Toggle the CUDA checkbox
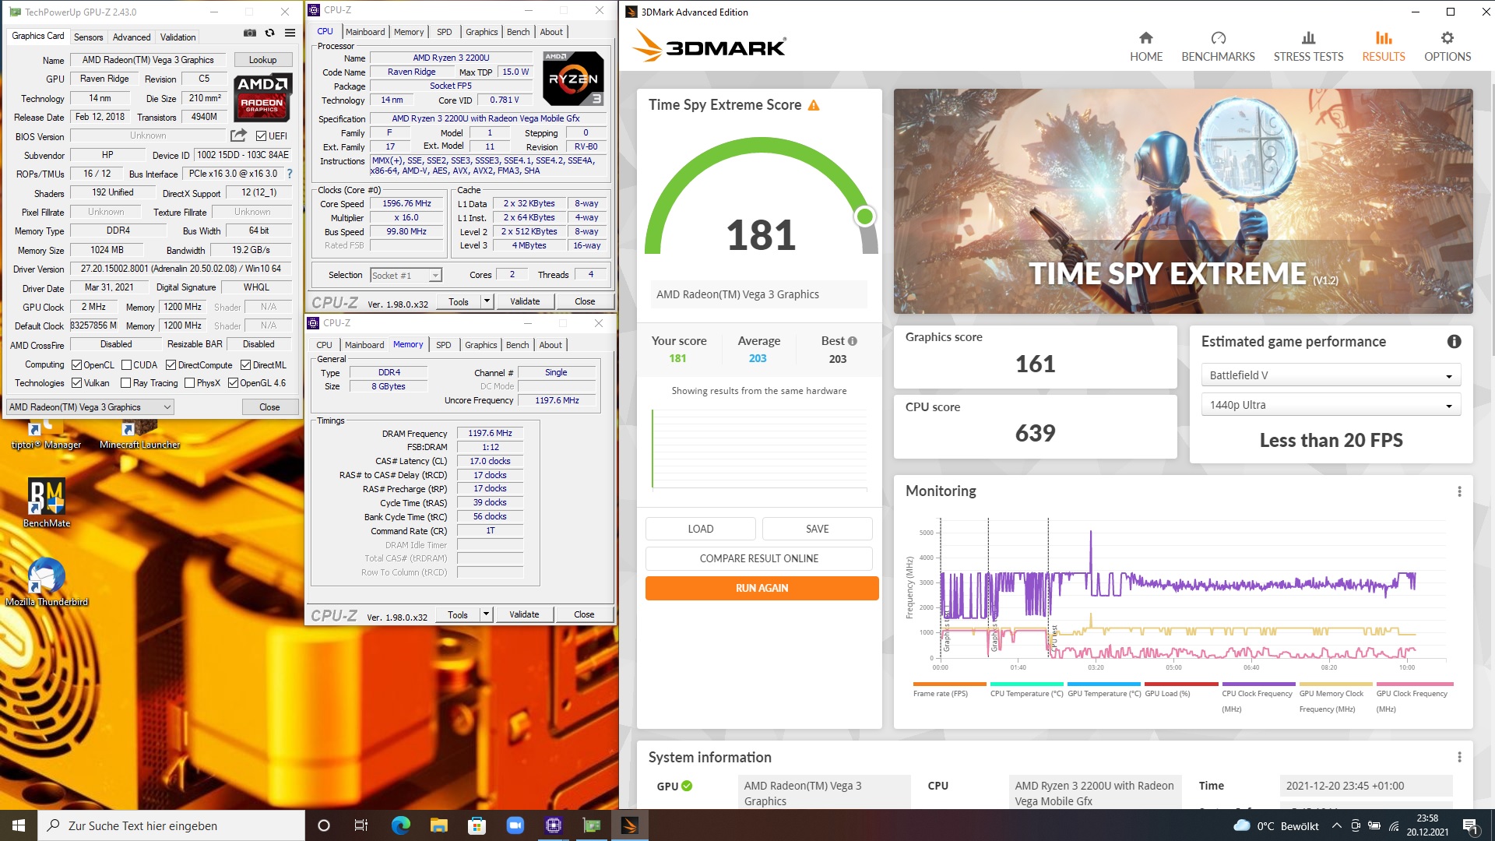1495x841 pixels. click(x=125, y=365)
